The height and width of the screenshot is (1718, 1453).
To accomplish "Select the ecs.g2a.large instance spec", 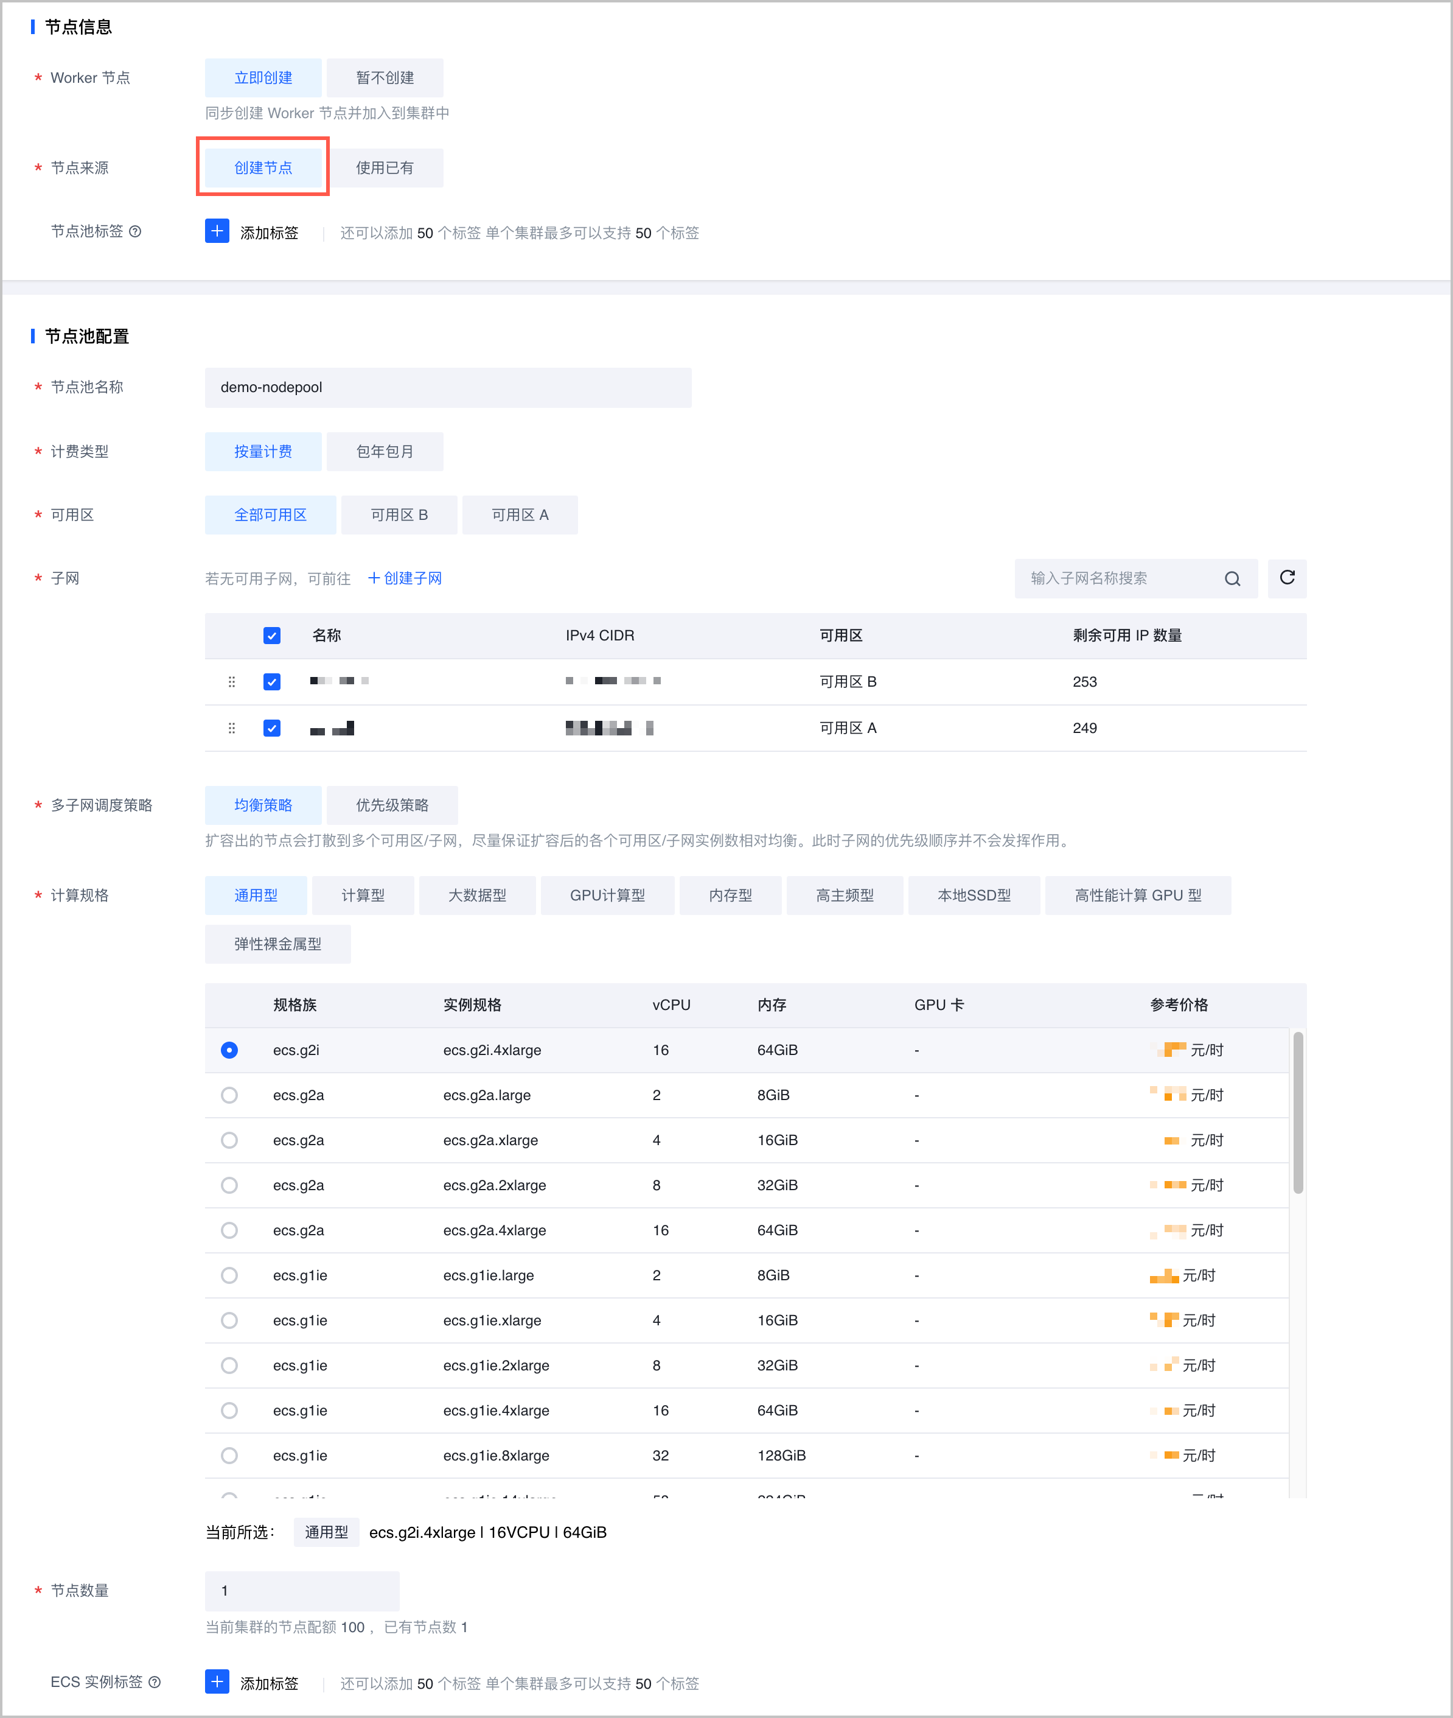I will click(x=230, y=1095).
